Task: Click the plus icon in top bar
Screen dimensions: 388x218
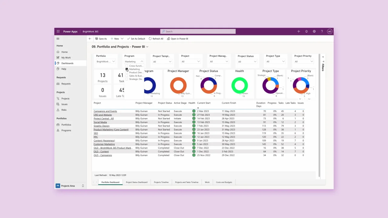Action: point(299,31)
